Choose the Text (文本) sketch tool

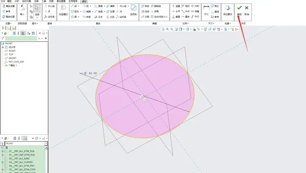coord(99,17)
